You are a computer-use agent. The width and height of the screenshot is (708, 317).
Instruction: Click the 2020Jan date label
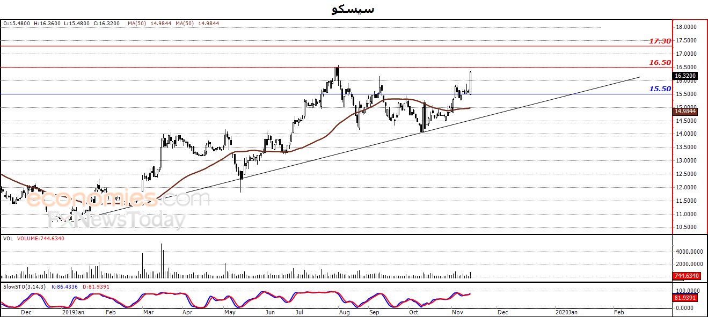[566, 312]
